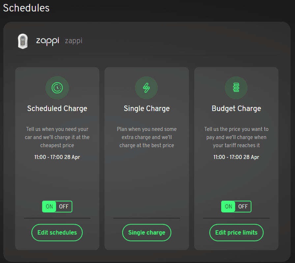295x263 pixels.
Task: Open Edit schedules
Action: click(x=57, y=232)
